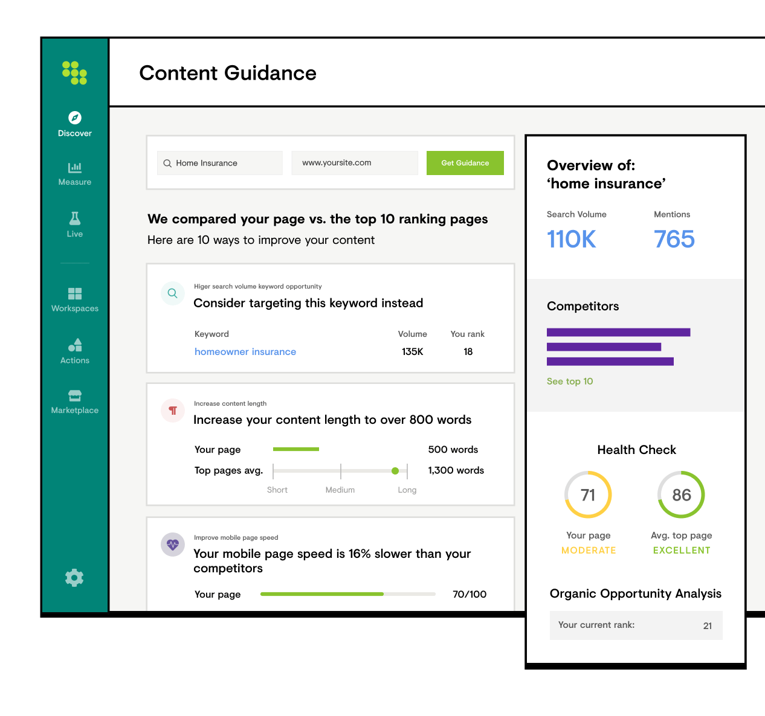Open the Marketplace storefront icon
765x716 pixels.
[x=75, y=395]
